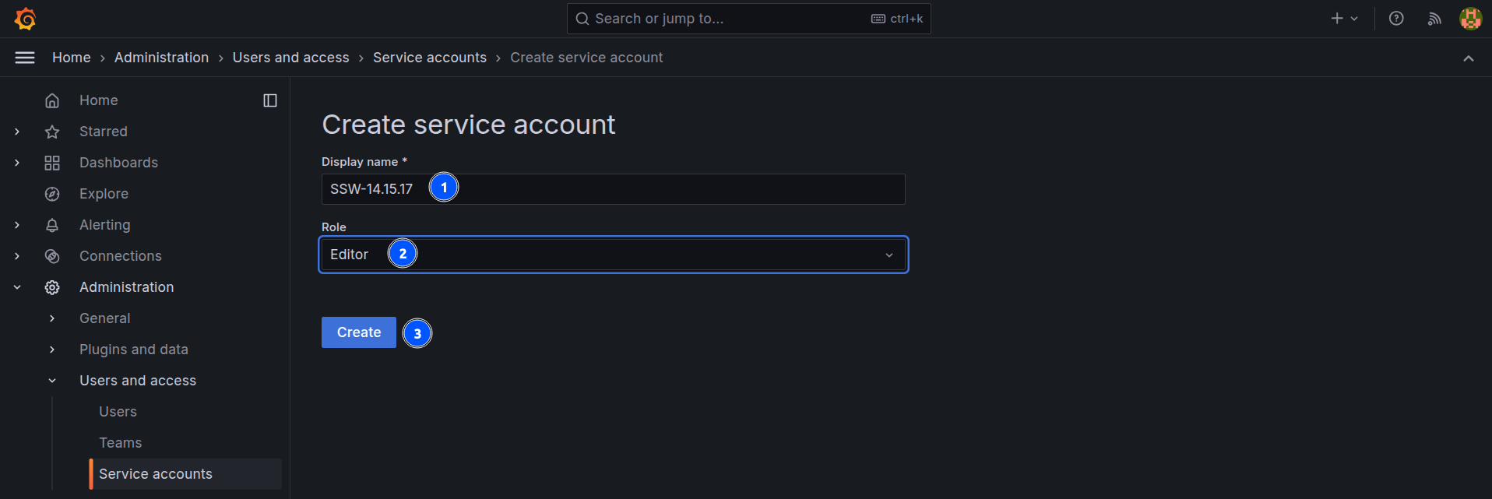The height and width of the screenshot is (499, 1492).
Task: Expand the Dashboards section chevron
Action: tap(17, 163)
